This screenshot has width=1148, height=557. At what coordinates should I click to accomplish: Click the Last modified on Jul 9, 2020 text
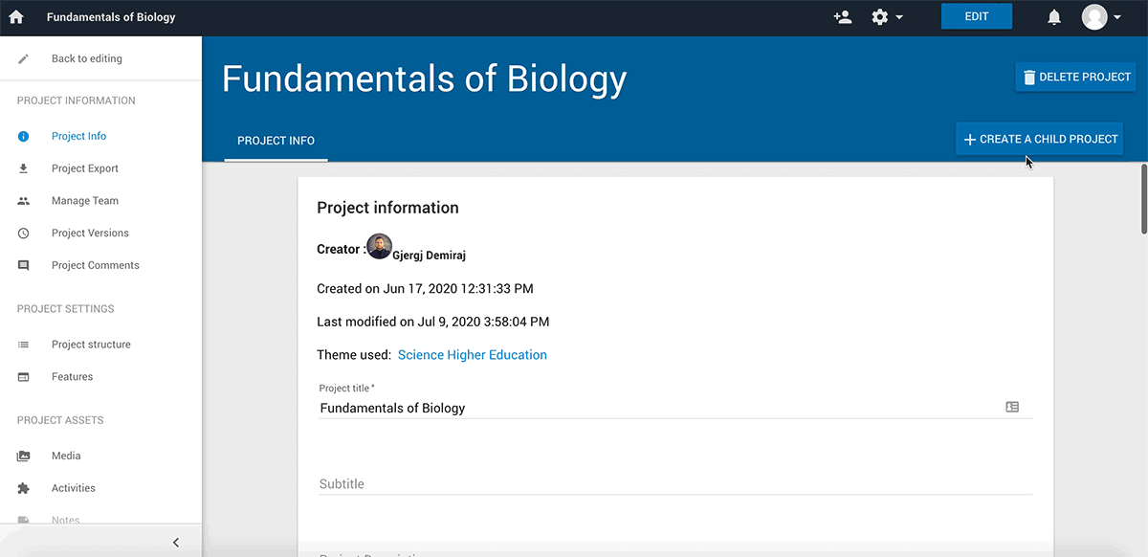433,322
